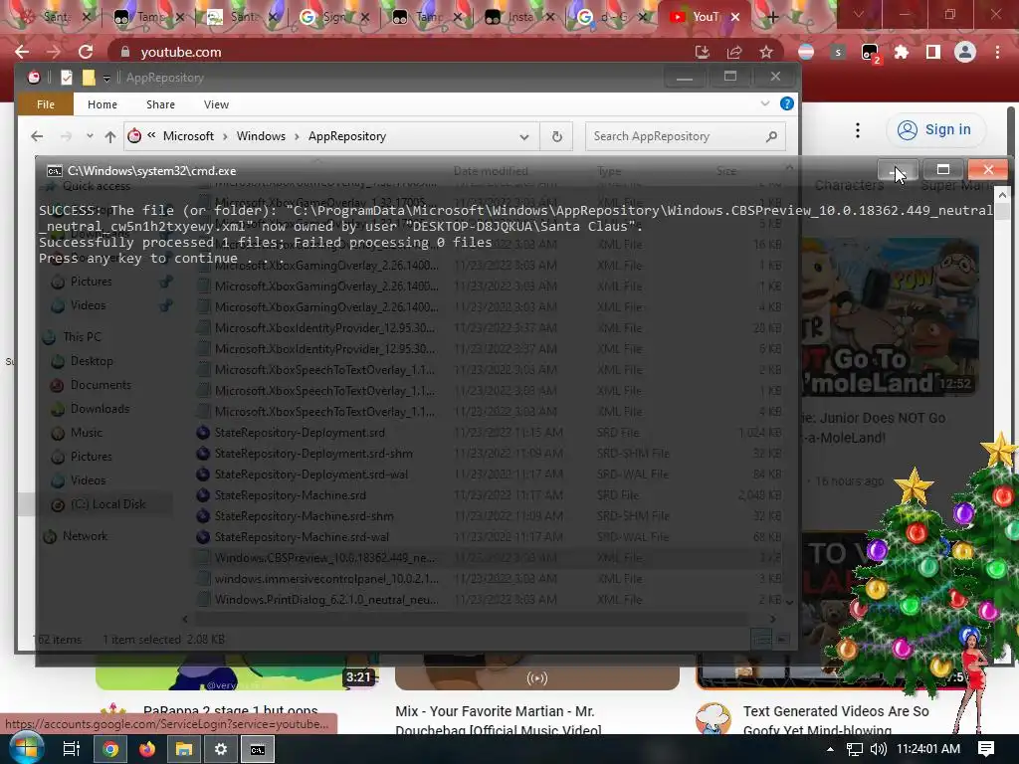Open Windows Start button
This screenshot has height=764, width=1019.
click(25, 748)
